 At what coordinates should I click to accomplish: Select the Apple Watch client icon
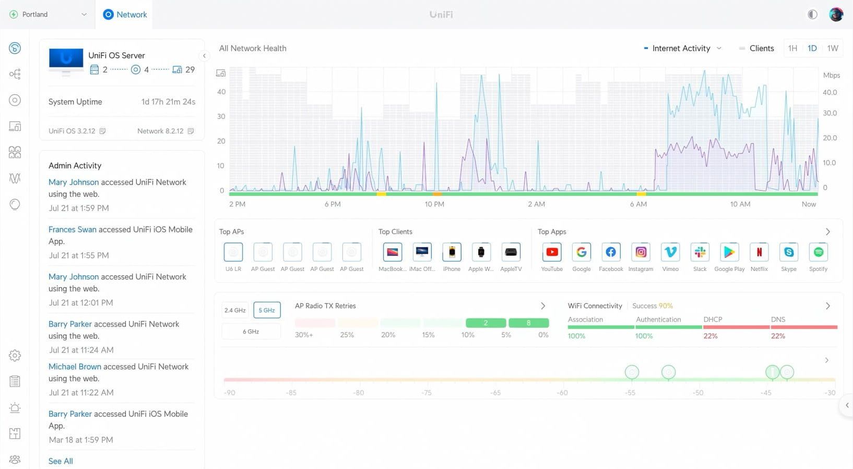[481, 252]
